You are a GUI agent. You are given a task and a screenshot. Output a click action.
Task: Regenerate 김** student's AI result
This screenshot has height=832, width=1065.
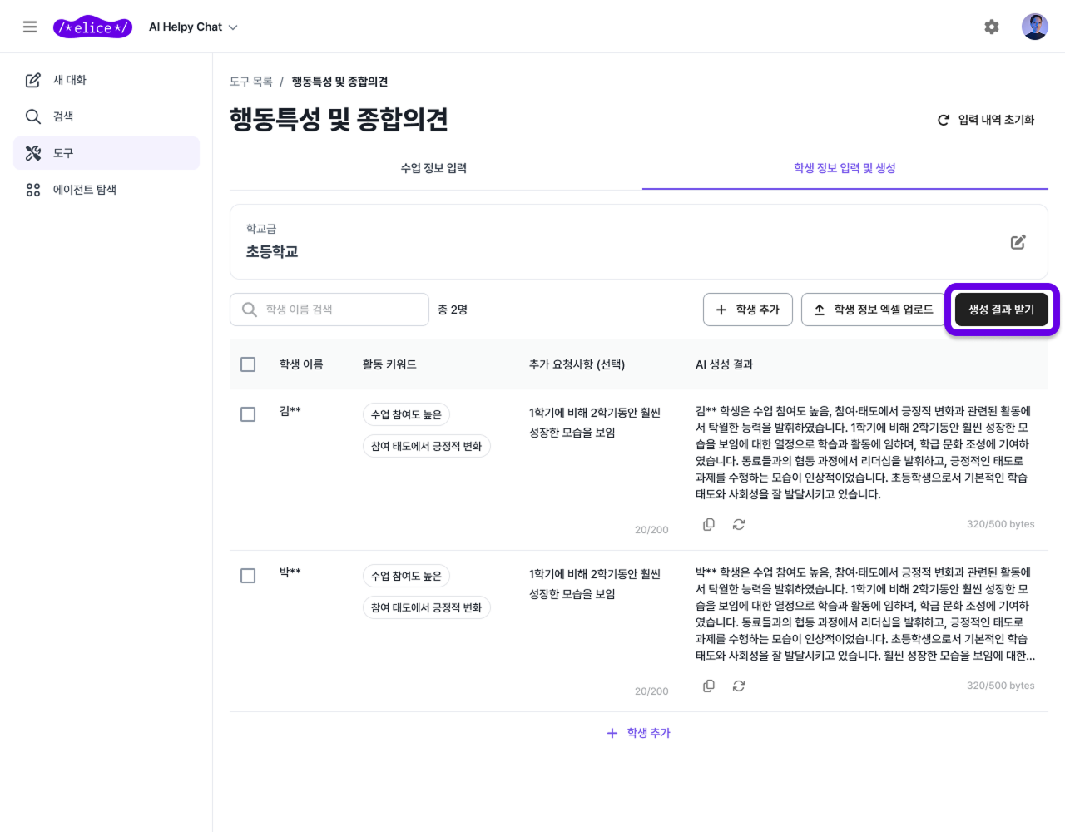pyautogui.click(x=738, y=524)
